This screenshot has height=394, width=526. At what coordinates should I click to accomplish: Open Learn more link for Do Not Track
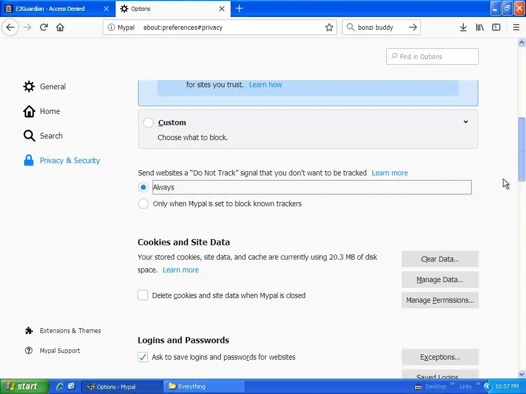(x=390, y=173)
